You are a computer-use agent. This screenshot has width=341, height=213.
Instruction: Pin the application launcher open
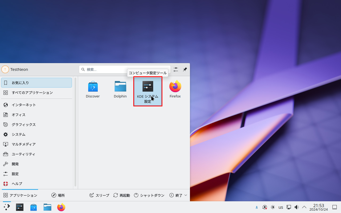coord(185,69)
